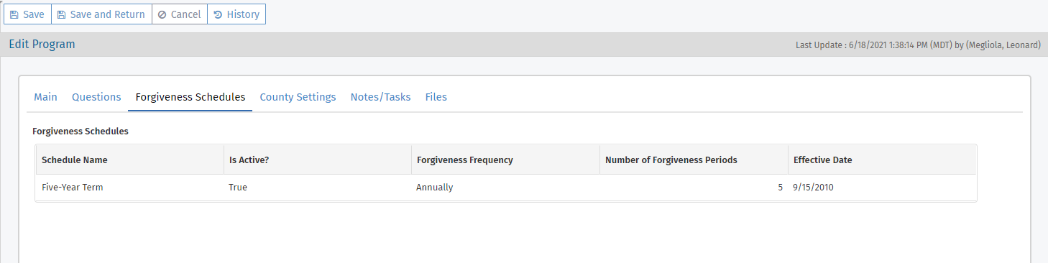Image resolution: width=1048 pixels, height=263 pixels.
Task: Sort by Effective Date column header
Action: point(882,160)
